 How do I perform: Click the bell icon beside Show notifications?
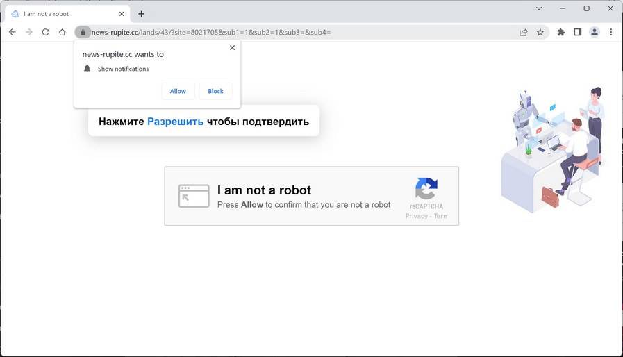pos(87,68)
